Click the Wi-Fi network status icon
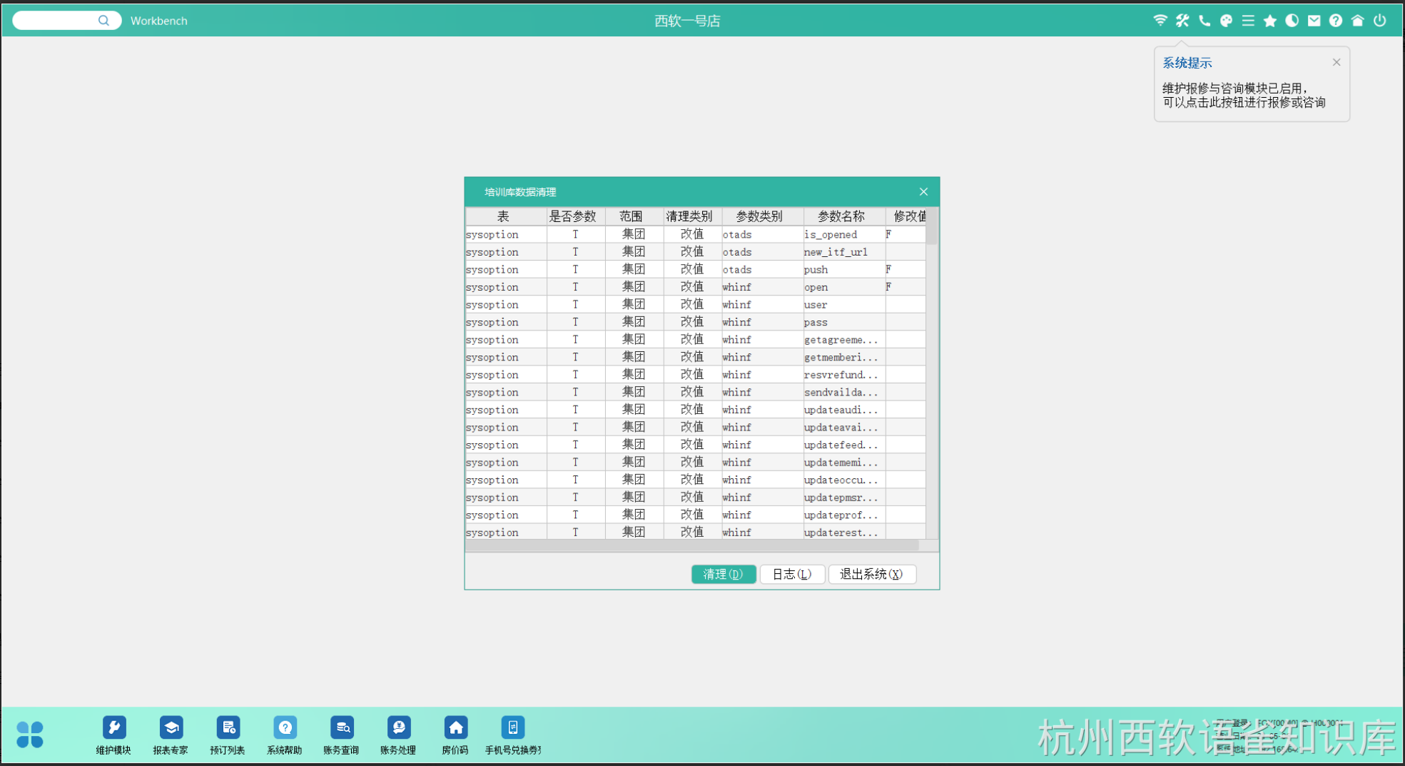Screen dimensions: 1405x766 [x=1160, y=20]
